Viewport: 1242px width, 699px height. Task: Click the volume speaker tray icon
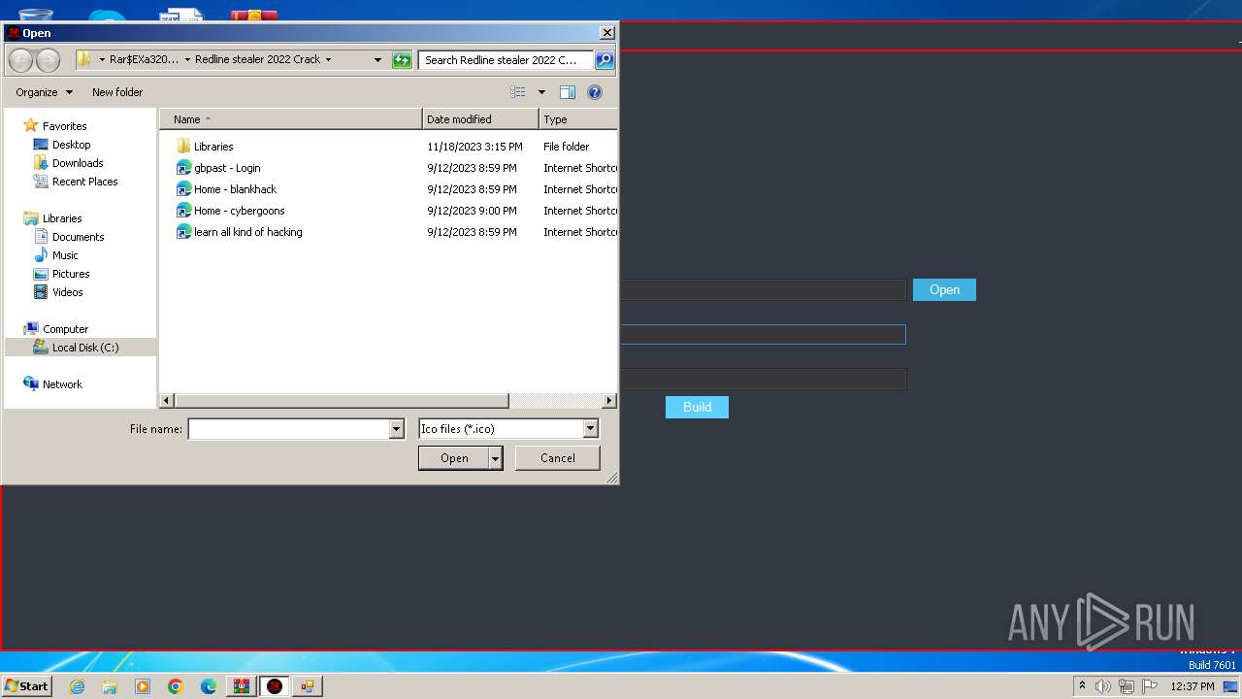click(1103, 686)
